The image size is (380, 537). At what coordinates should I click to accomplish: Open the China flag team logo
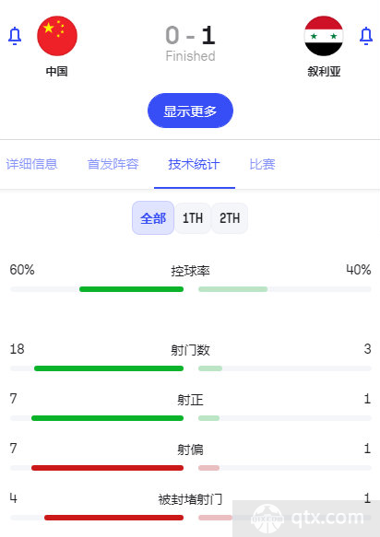pos(57,36)
